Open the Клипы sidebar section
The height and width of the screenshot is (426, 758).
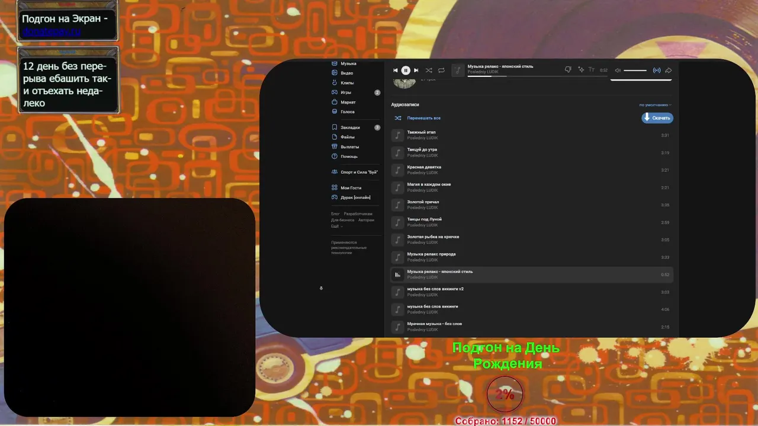point(347,83)
